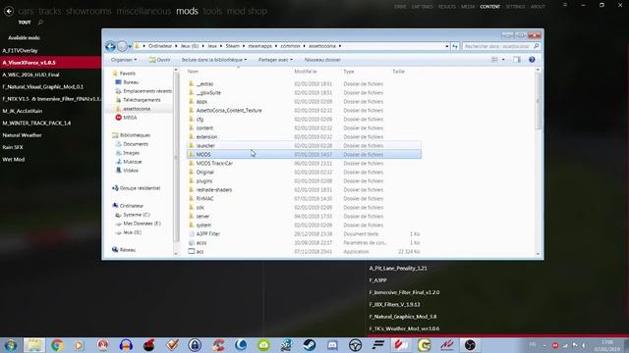Click the common breadcrumb in address bar
Screen dimensions: 629x353
pyautogui.click(x=291, y=46)
